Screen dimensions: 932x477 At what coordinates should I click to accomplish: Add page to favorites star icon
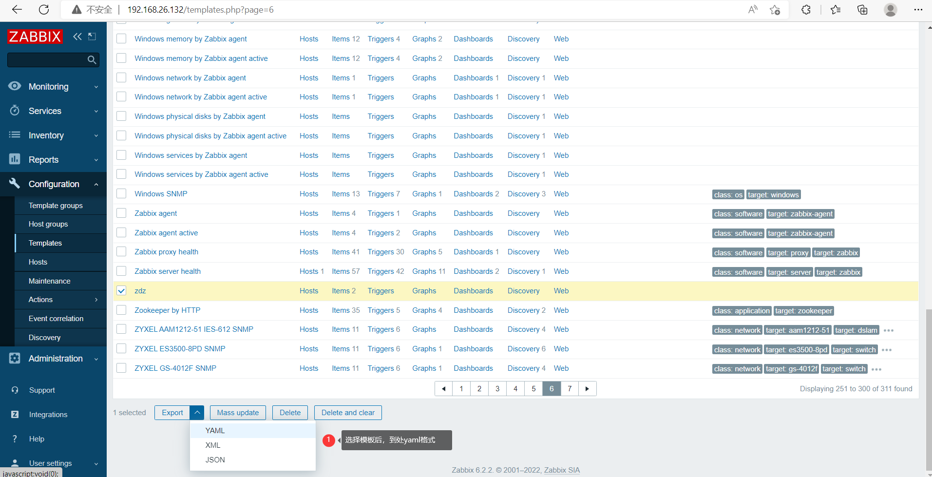click(x=775, y=10)
